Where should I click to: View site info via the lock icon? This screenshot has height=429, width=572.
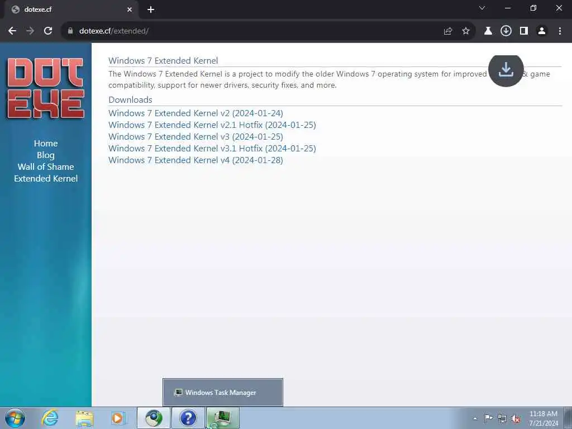pos(70,31)
